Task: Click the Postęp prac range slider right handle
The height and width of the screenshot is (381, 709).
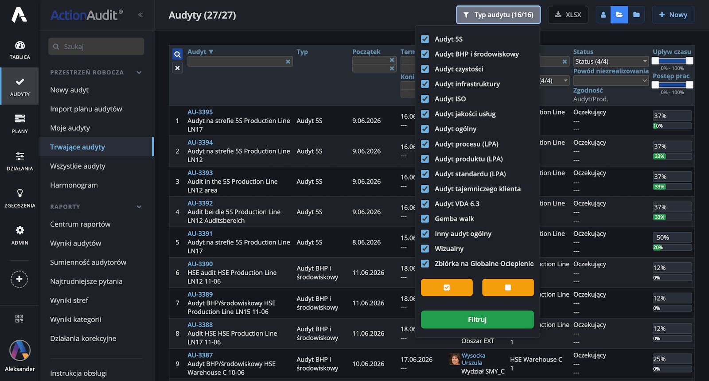Action: [x=690, y=85]
